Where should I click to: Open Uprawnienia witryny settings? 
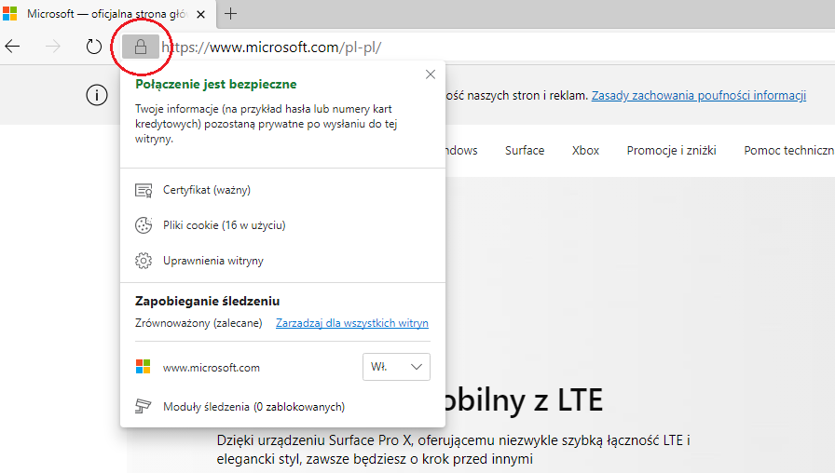click(x=212, y=261)
